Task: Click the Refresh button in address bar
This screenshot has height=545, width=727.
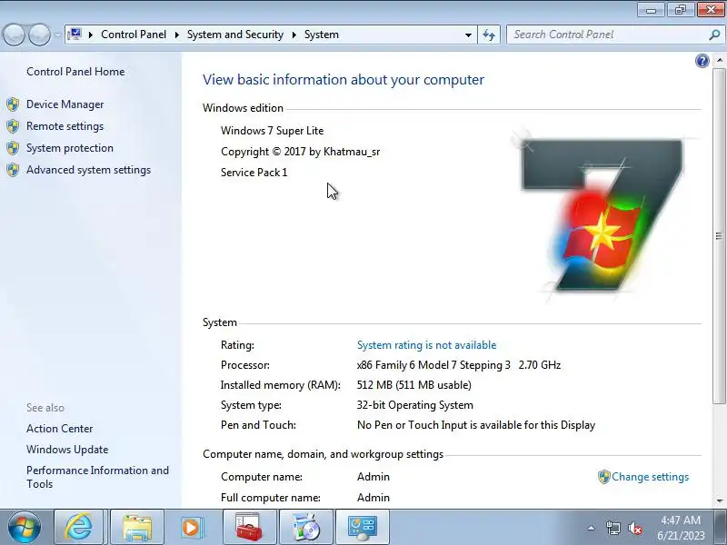Action: click(489, 35)
